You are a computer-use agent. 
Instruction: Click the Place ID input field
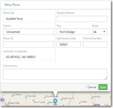tap(28, 45)
